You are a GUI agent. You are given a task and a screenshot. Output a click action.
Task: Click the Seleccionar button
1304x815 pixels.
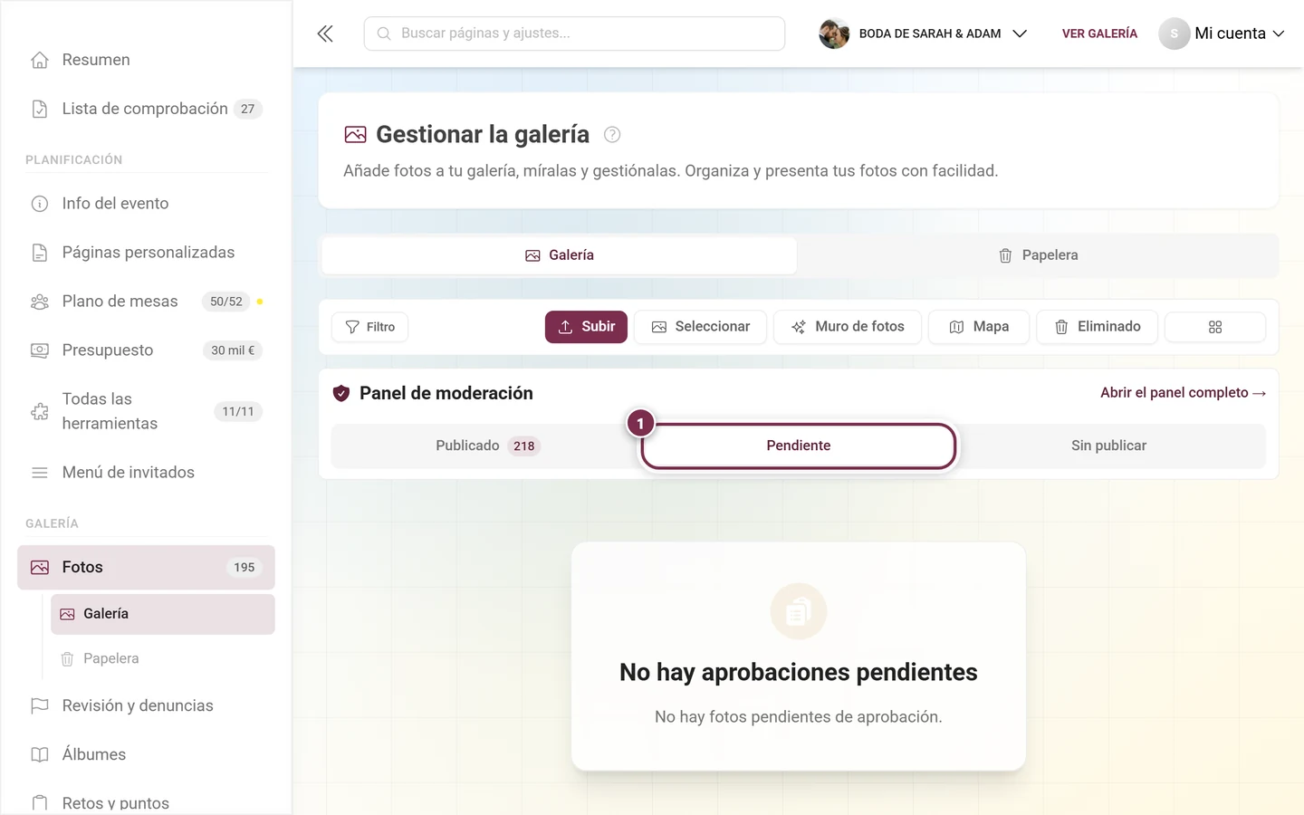pos(700,327)
